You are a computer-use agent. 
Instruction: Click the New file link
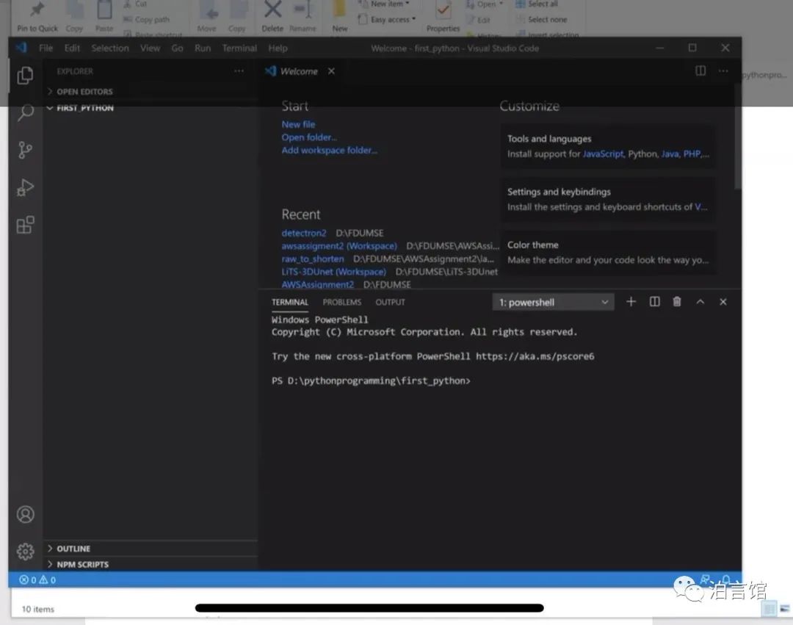click(x=298, y=124)
